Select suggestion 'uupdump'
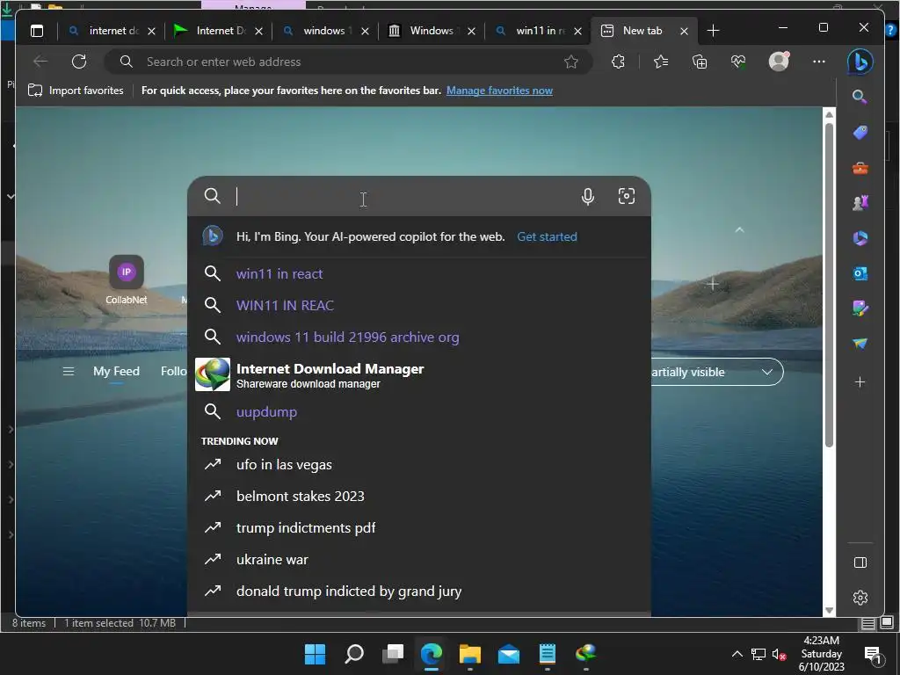The width and height of the screenshot is (900, 675). [419, 411]
